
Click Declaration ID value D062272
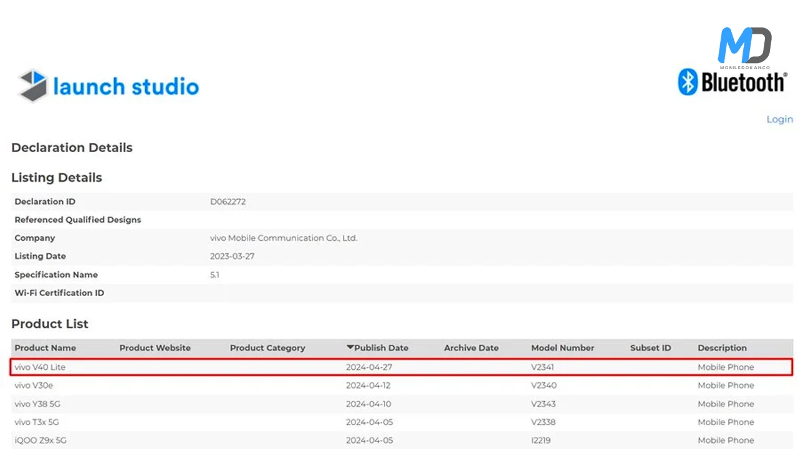[x=228, y=201]
